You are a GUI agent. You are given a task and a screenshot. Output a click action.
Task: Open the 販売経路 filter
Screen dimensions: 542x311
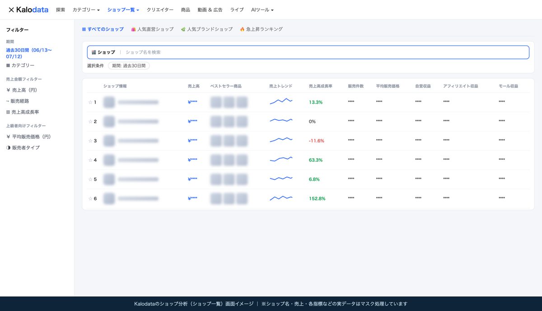18,101
